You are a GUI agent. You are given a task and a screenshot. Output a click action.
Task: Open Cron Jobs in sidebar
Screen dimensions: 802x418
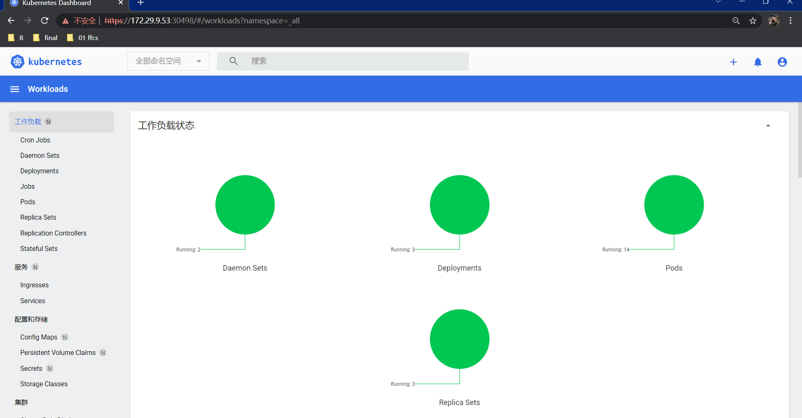(35, 140)
